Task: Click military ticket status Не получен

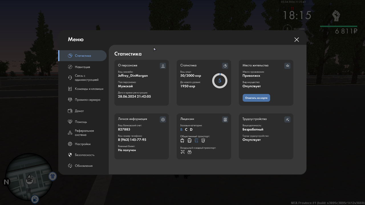Action: coord(127,150)
